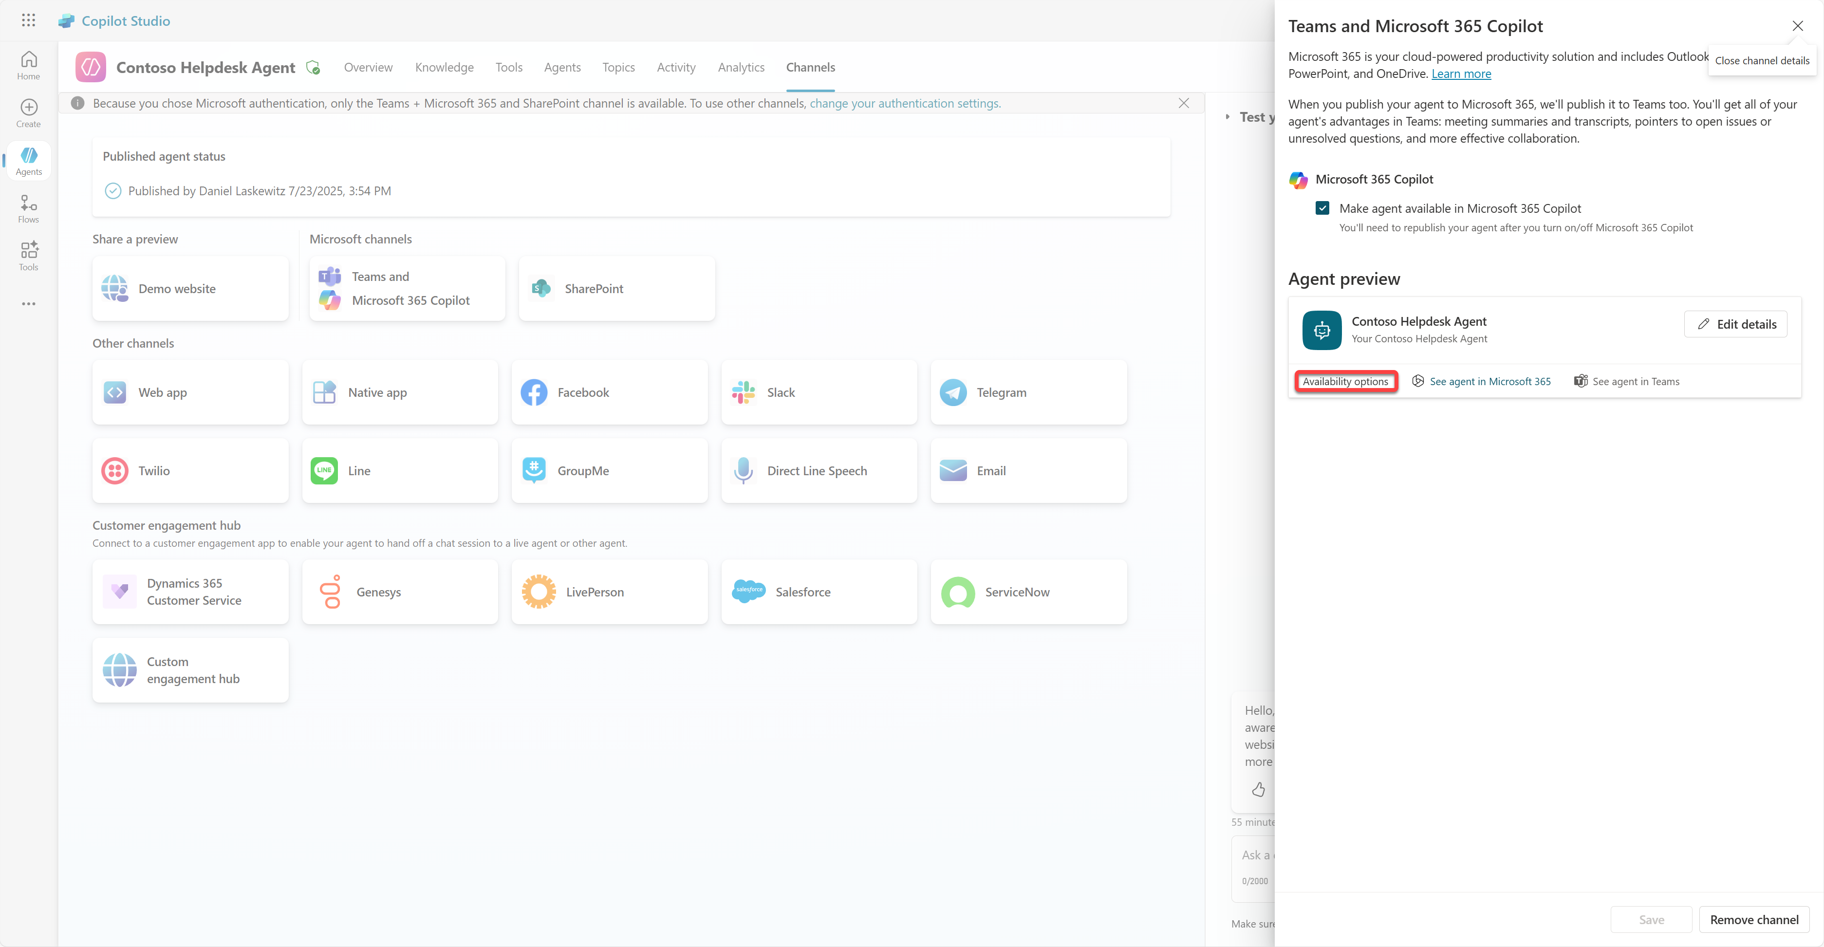This screenshot has width=1824, height=947.
Task: Click the thumbs up feedback icon
Action: 1258,789
